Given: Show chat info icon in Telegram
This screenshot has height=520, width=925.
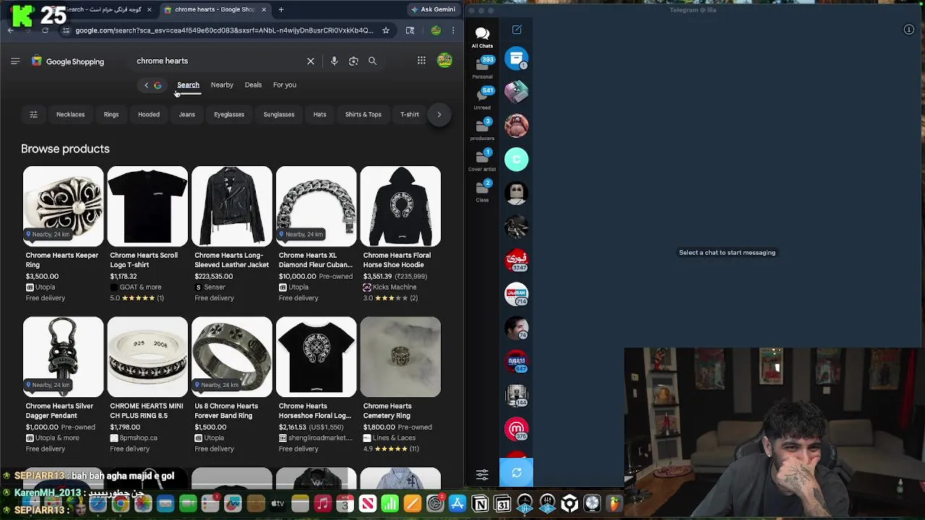Looking at the screenshot, I should (909, 30).
